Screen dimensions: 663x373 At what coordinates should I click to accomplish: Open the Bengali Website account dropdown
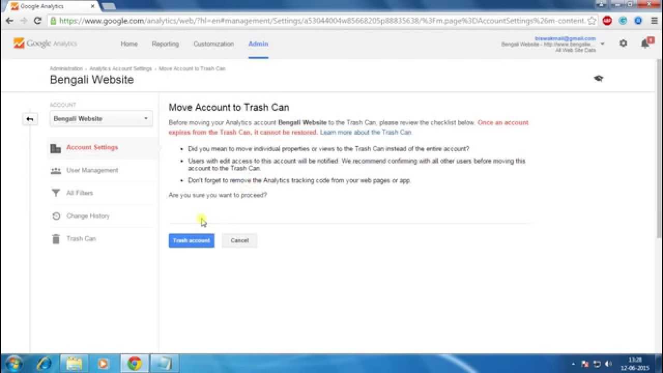coord(101,119)
